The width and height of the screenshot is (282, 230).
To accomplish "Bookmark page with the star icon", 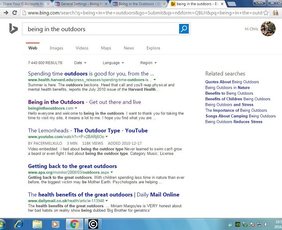I will [x=266, y=13].
